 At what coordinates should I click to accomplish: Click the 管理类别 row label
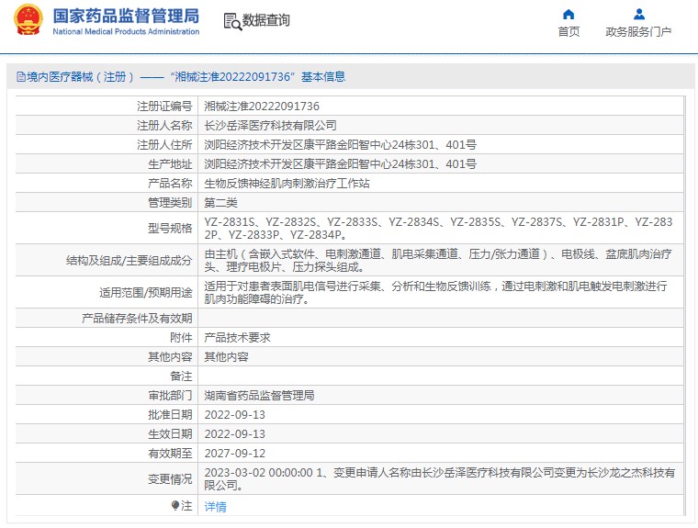(170, 203)
